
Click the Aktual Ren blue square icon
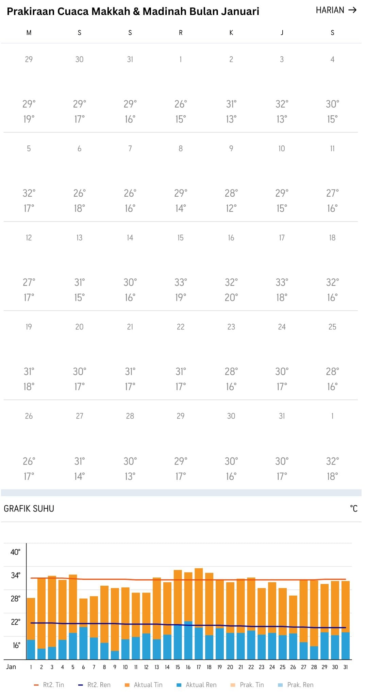point(179,685)
